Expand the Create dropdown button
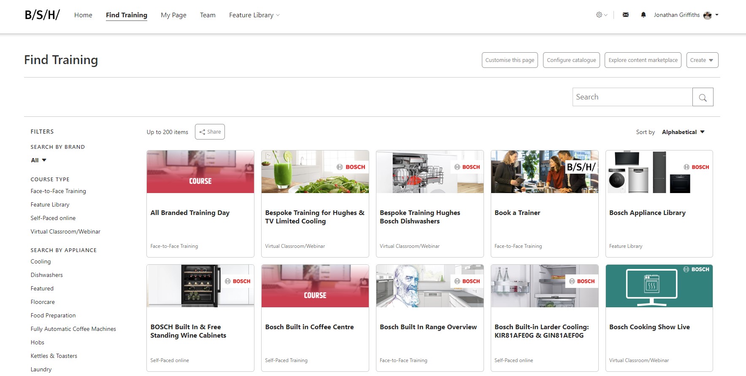 pos(703,60)
